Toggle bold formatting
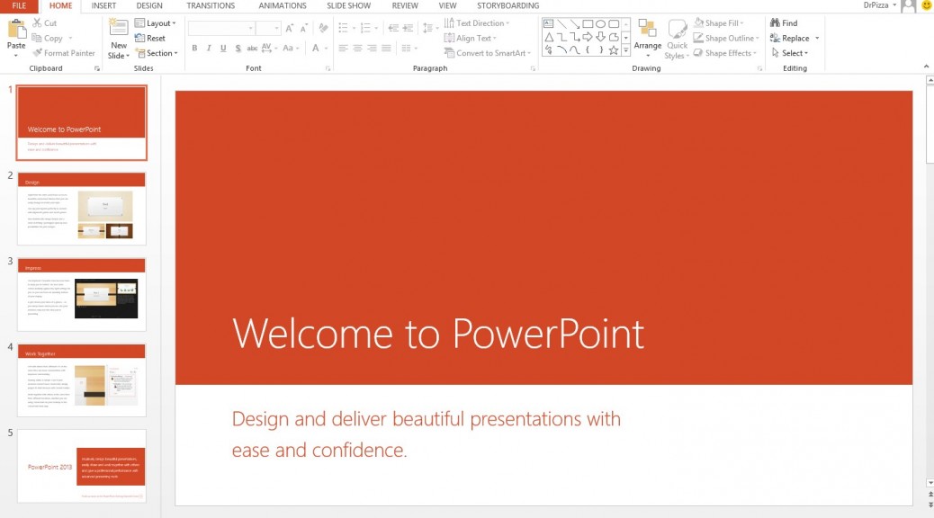Image resolution: width=934 pixels, height=518 pixels. (x=194, y=49)
